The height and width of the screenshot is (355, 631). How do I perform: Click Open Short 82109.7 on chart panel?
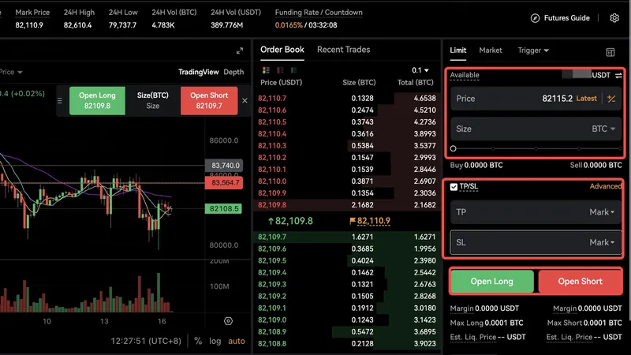click(209, 101)
